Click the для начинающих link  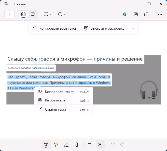[x=44, y=68]
